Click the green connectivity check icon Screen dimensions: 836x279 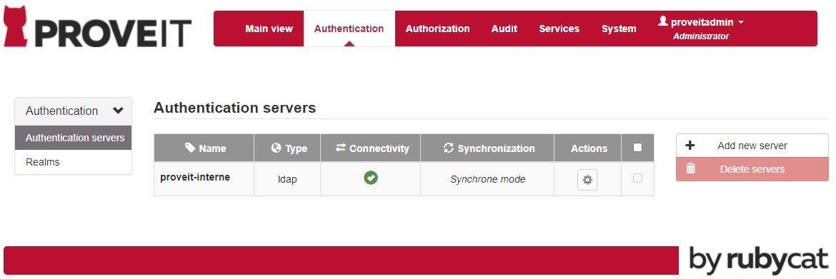pos(371,178)
